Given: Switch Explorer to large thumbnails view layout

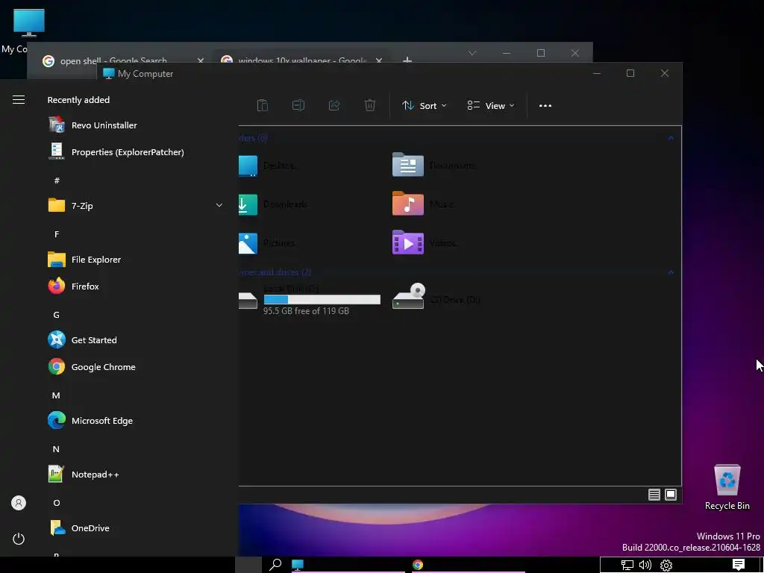Looking at the screenshot, I should (x=671, y=495).
